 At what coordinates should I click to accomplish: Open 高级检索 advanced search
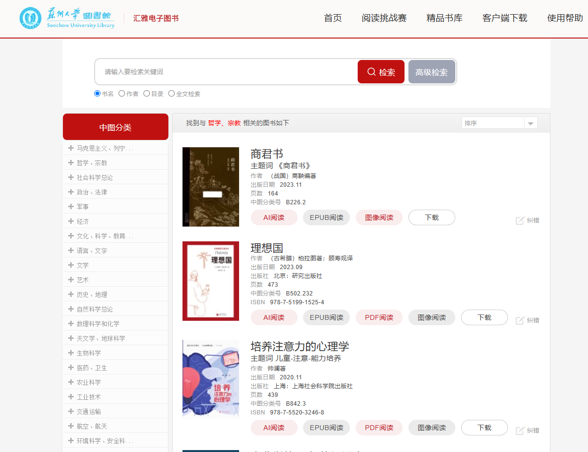pos(431,72)
